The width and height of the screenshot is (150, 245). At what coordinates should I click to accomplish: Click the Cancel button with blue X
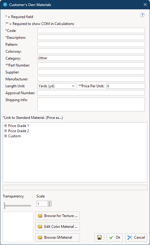[136, 237]
